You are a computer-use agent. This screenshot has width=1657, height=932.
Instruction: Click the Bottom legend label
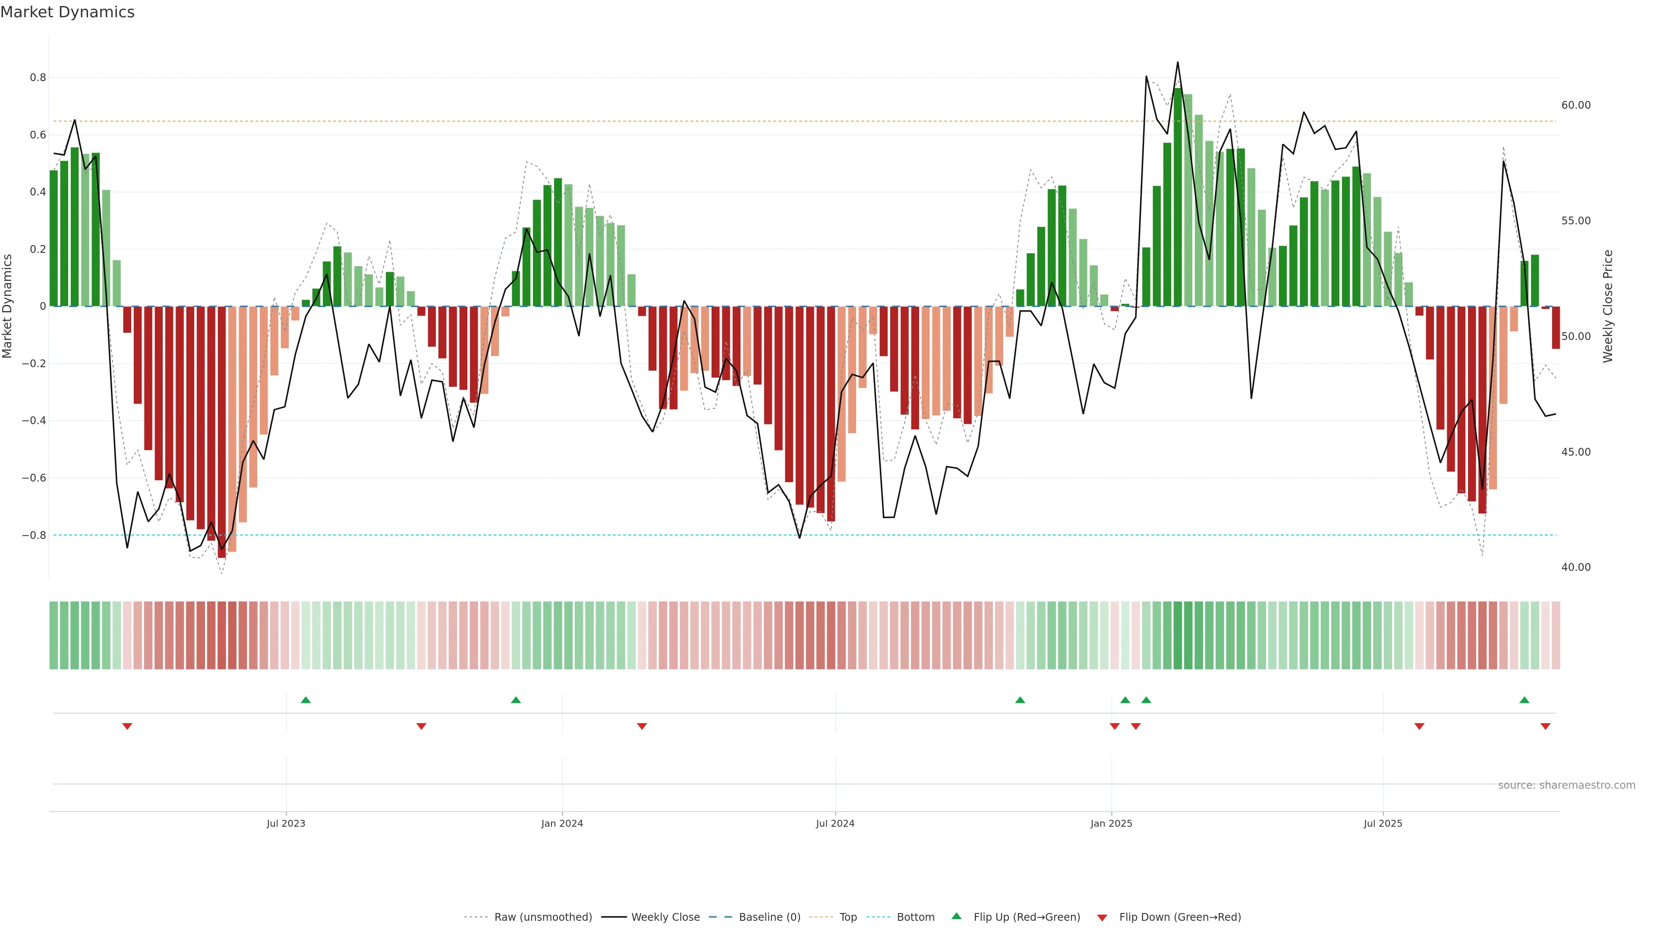click(915, 917)
